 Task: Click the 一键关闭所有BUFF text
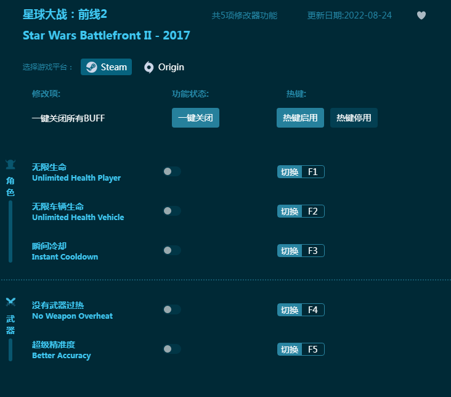[x=68, y=118]
